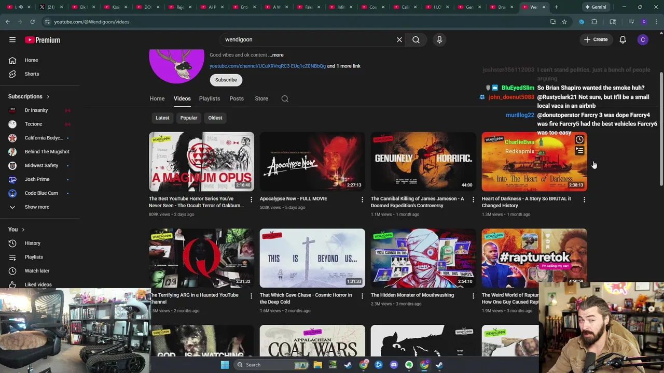
Task: Bookmark this page with star icon
Action: [x=564, y=22]
